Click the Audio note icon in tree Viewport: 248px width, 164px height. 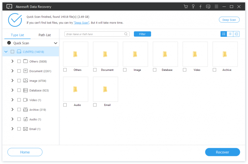coord(25,119)
